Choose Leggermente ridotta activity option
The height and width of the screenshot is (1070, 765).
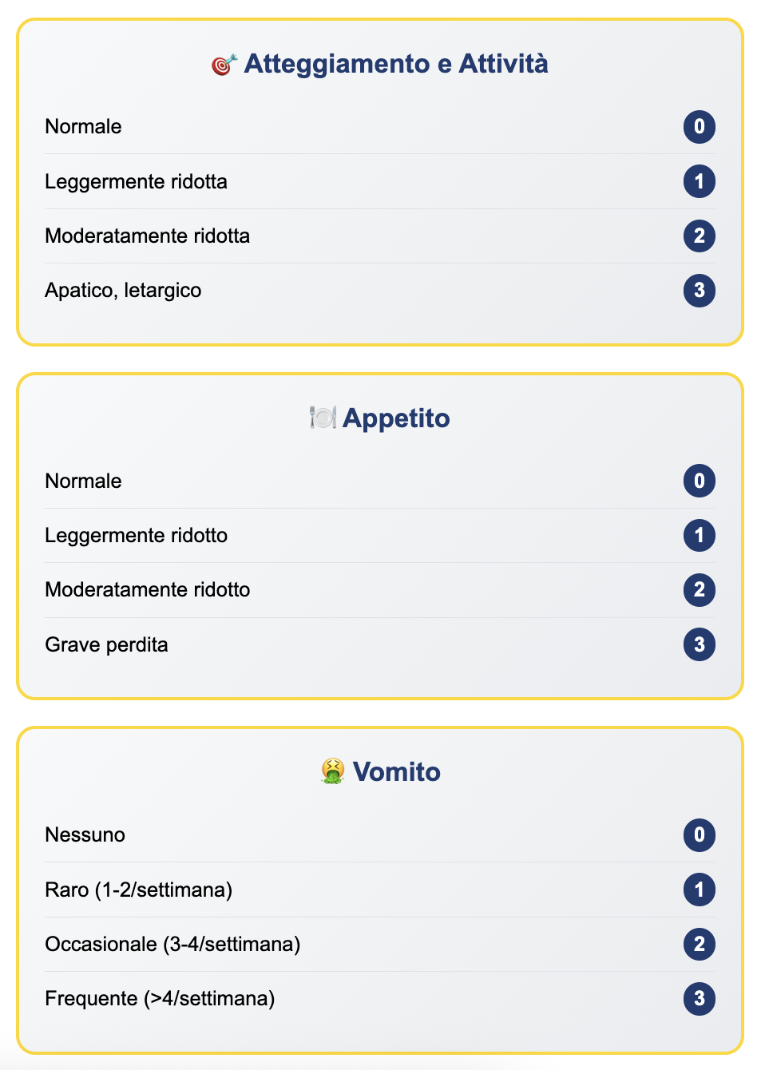[x=137, y=182]
